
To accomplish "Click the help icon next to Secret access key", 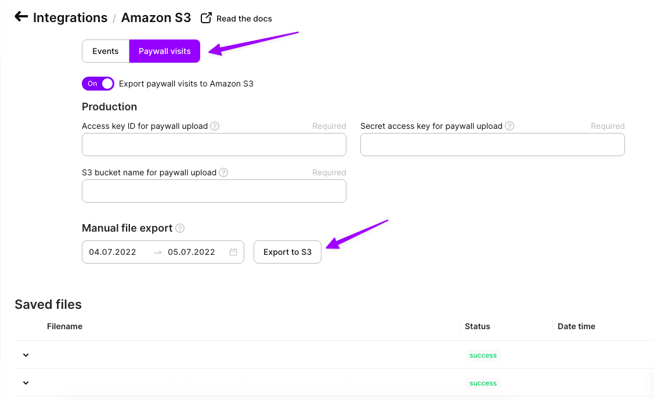I will pos(510,126).
